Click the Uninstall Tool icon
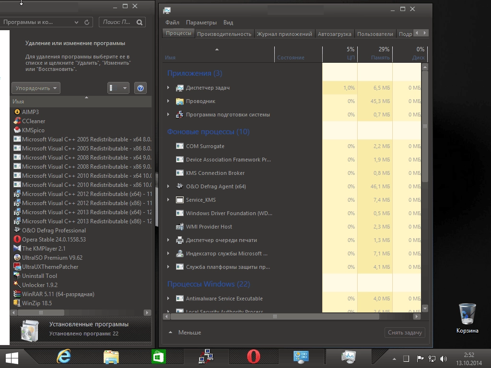Viewport: 491px width, 368px height. tap(17, 276)
